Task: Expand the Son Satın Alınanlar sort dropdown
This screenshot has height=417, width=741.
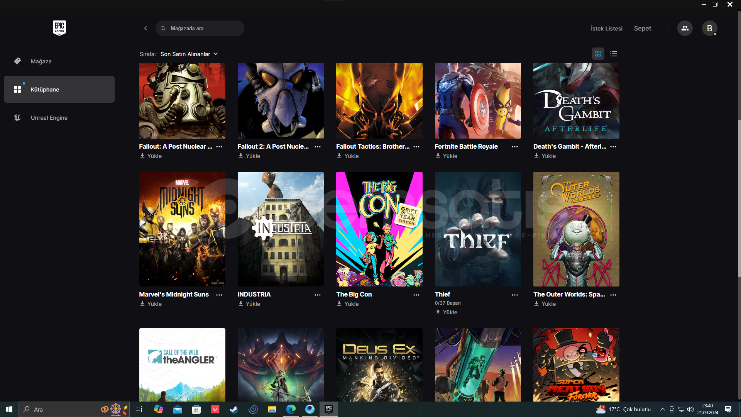Action: click(189, 54)
